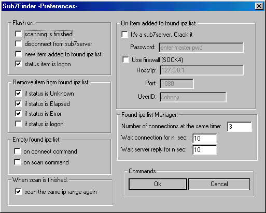Screen dimensions: 266x213
Task: Enable 'It's a sub7server. Crack it'
Action: [125, 34]
